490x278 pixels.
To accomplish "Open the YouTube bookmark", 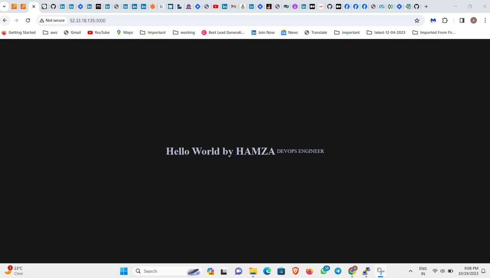I will [98, 32].
